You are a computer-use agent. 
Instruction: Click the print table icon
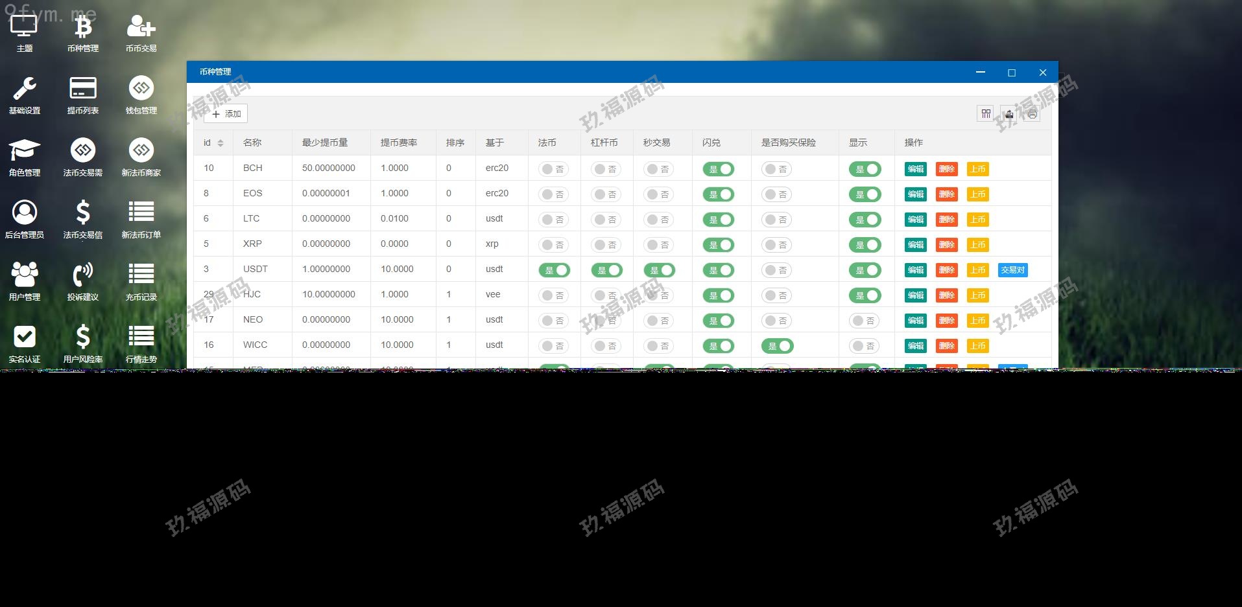(1033, 114)
